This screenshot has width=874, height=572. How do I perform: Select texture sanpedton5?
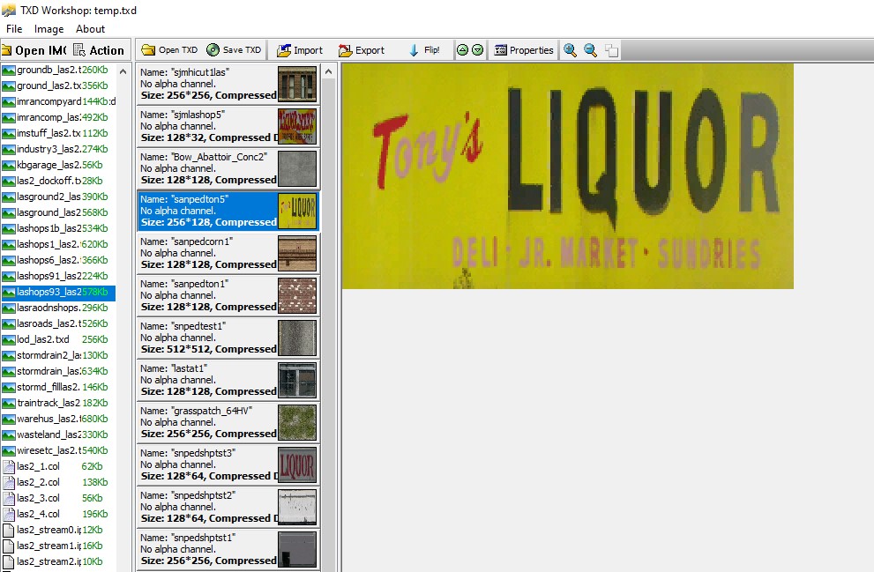pyautogui.click(x=228, y=211)
